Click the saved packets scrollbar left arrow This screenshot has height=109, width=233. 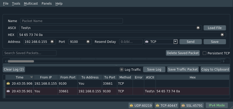[6, 61]
